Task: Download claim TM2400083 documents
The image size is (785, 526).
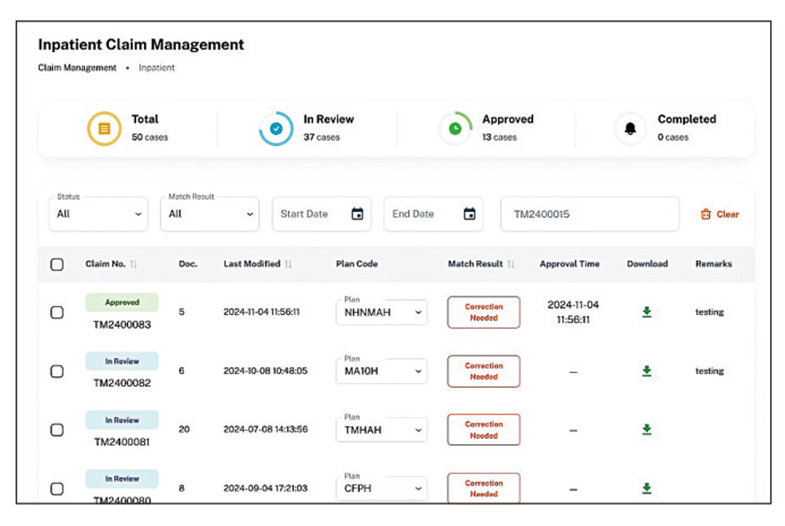Action: [647, 312]
